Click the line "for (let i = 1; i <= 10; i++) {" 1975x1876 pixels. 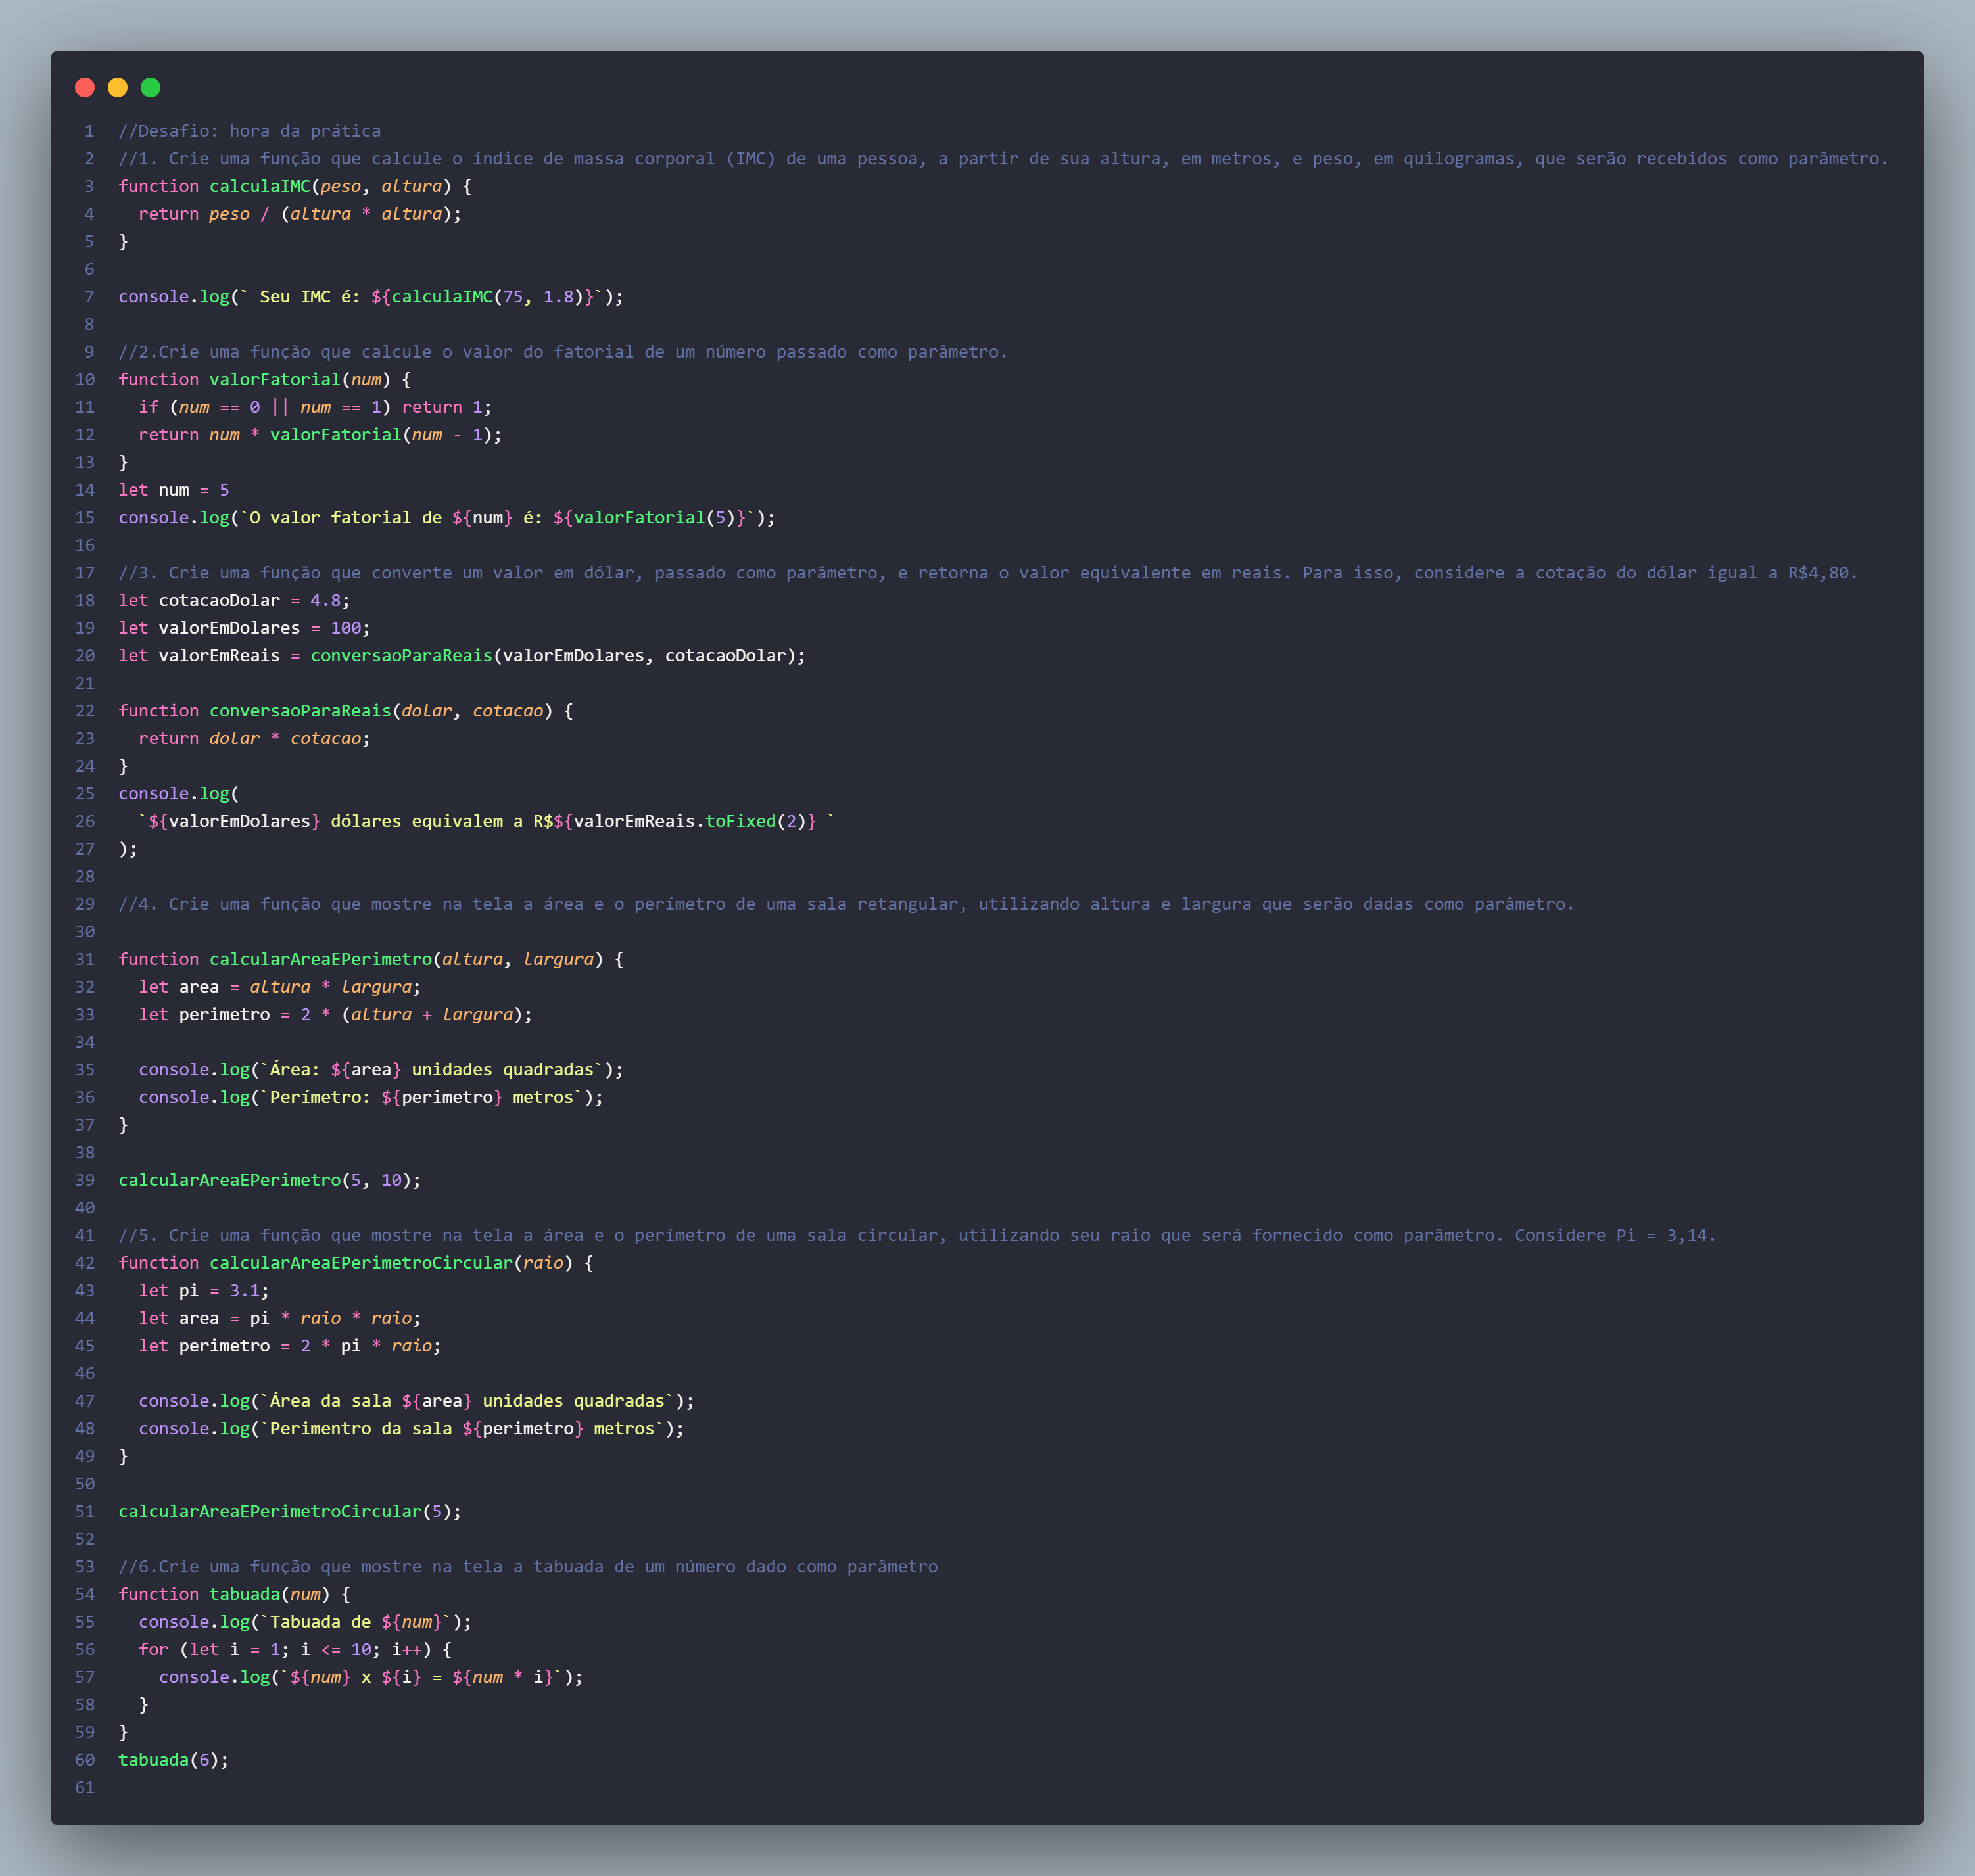[295, 1650]
